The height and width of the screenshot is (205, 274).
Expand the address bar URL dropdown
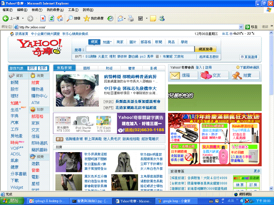[241, 27]
